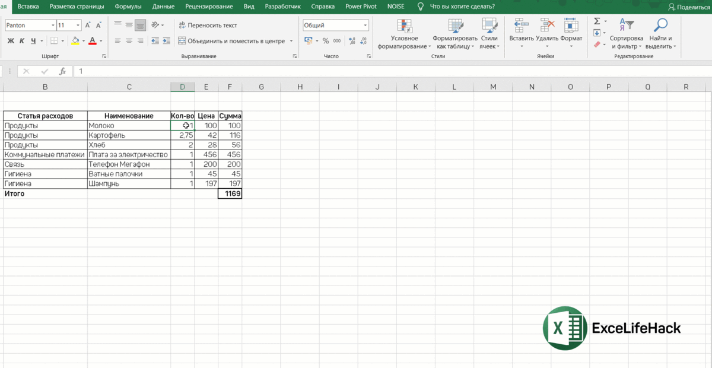712x368 pixels.
Task: Click the AutoSum sigma icon
Action: [x=597, y=21]
